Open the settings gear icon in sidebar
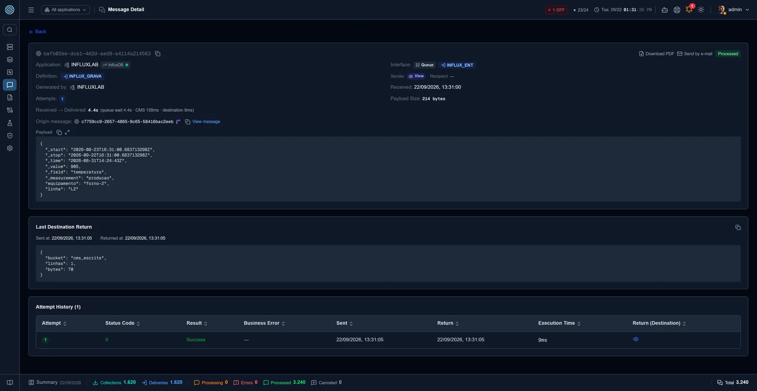Image resolution: width=757 pixels, height=391 pixels. (x=9, y=148)
